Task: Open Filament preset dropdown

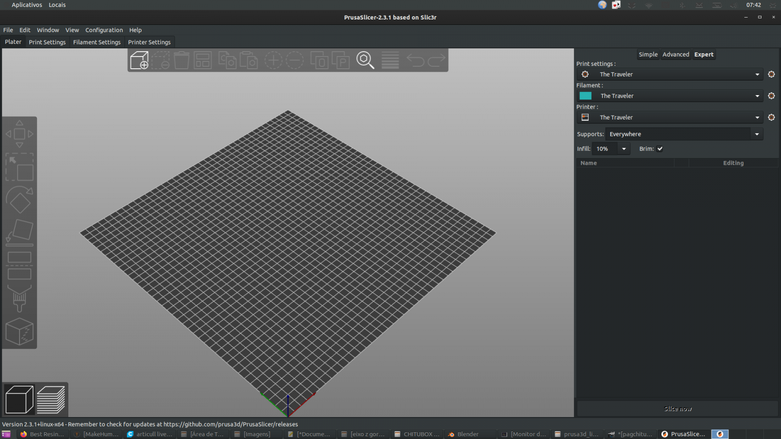Action: coord(670,96)
